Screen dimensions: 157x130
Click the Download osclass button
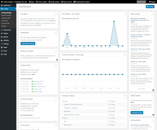[137, 113]
